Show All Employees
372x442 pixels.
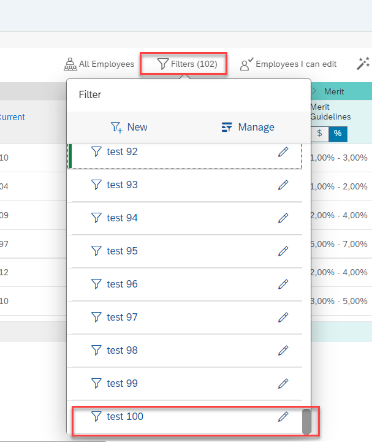click(x=99, y=64)
